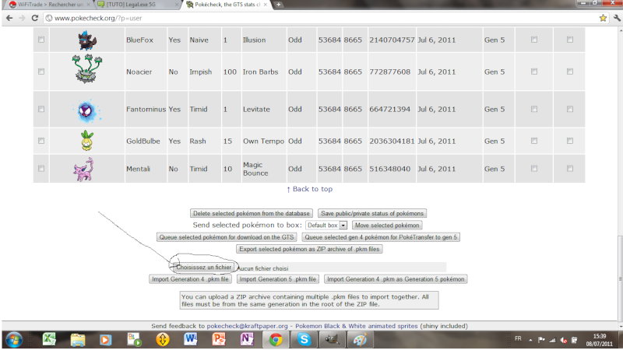Screen dimensions: 623x350
Task: Open OneNote from the taskbar
Action: (247, 340)
